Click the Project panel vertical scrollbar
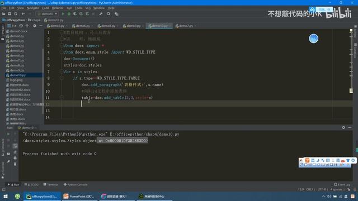358x201 pixels. tap(43, 81)
